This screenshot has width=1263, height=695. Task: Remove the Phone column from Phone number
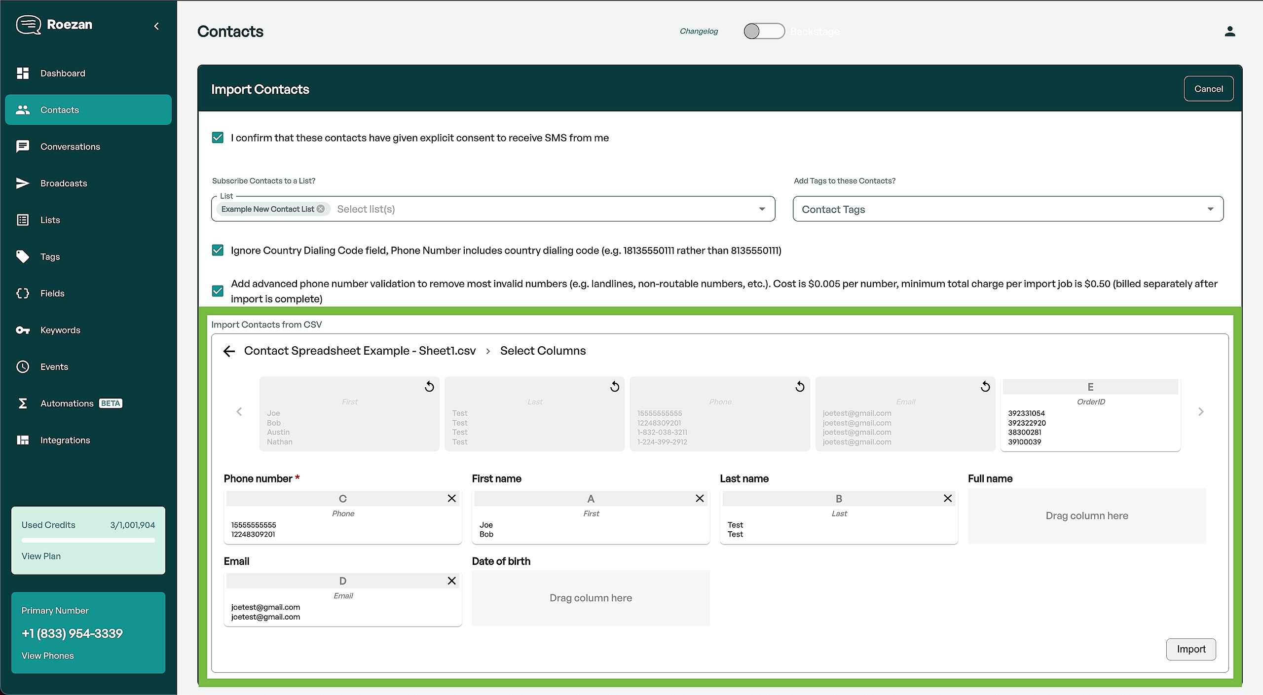(451, 498)
